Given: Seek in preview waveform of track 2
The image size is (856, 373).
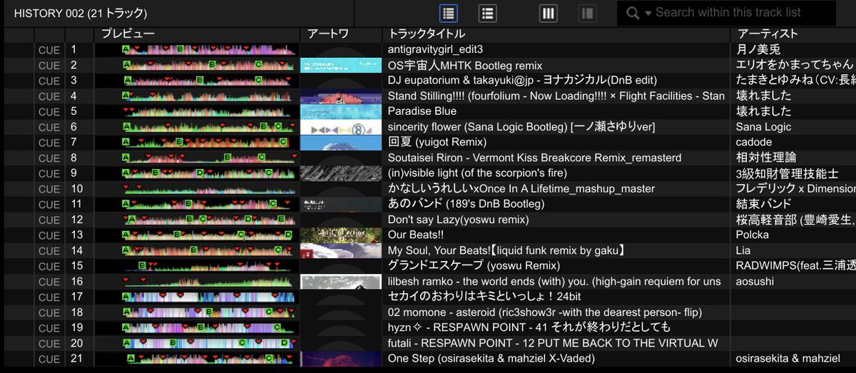Looking at the screenshot, I should tap(208, 66).
